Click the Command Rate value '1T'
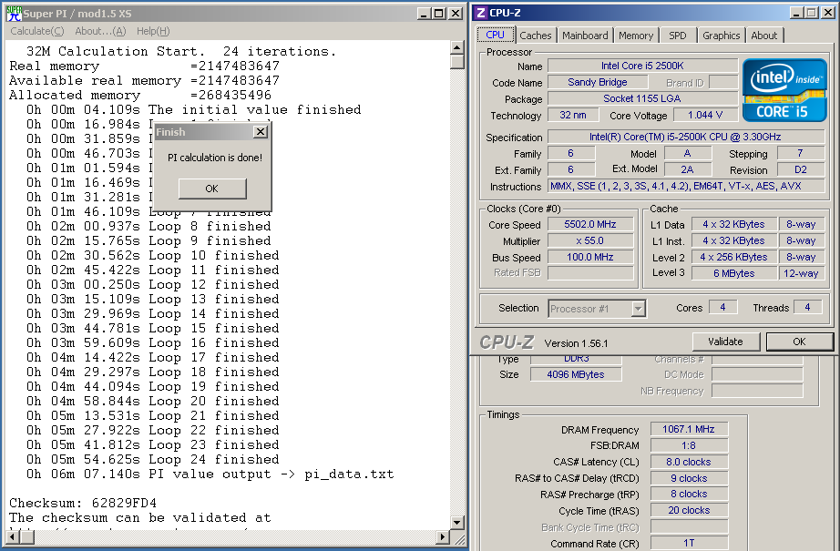Image resolution: width=840 pixels, height=551 pixels. 689,544
